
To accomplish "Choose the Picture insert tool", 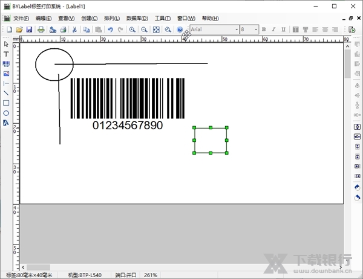I will (x=6, y=73).
